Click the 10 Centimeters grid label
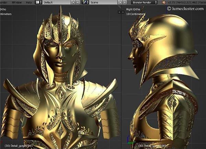206x149 pixels. (x=135, y=14)
